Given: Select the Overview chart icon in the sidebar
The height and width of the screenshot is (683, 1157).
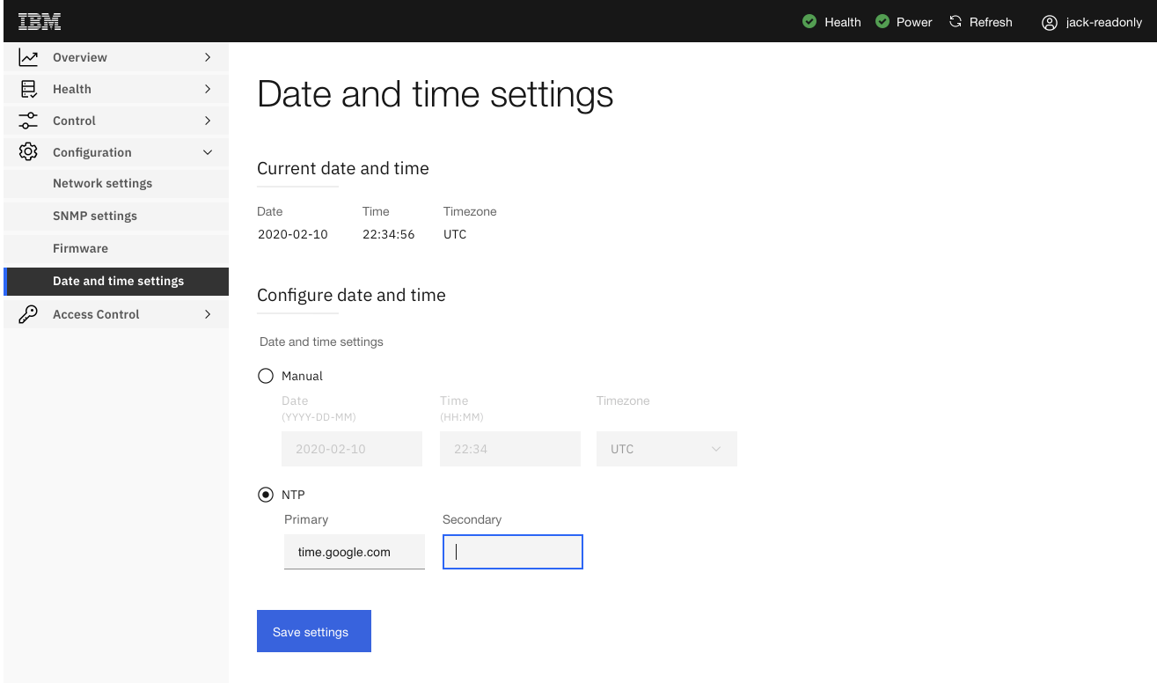Looking at the screenshot, I should pos(27,56).
